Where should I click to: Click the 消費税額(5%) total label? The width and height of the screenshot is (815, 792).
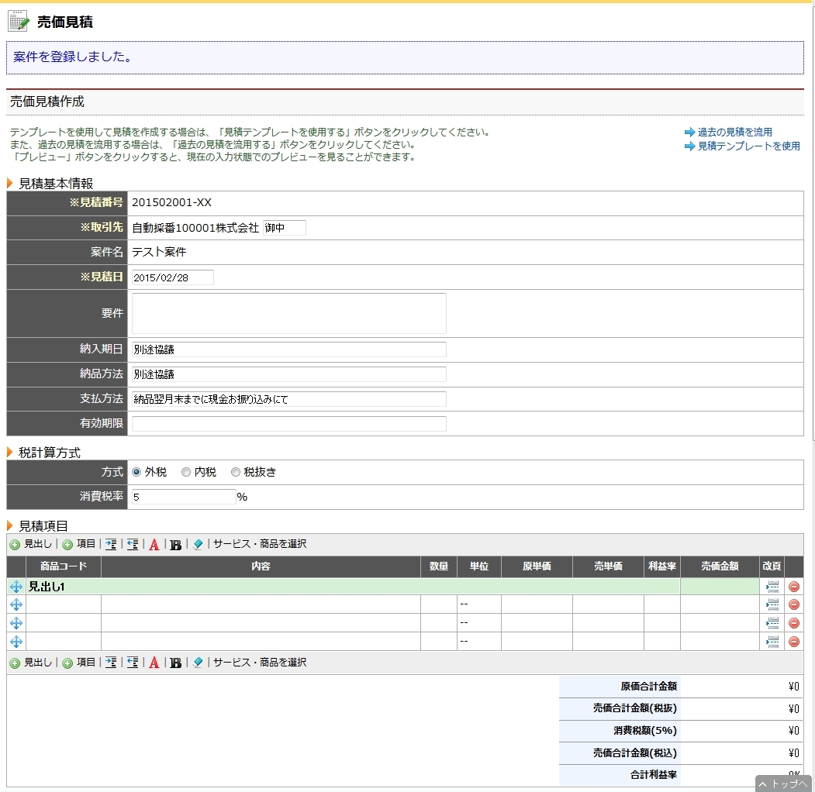(x=645, y=731)
